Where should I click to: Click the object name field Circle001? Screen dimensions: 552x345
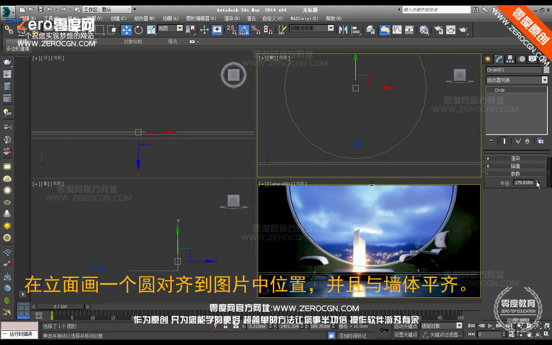514,70
